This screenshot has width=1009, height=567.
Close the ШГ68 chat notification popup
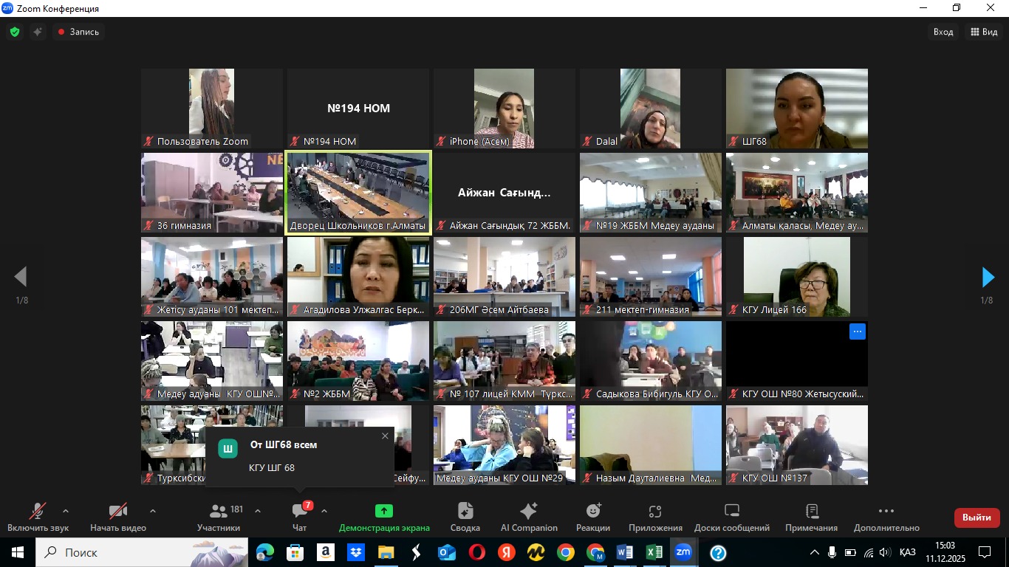click(x=385, y=436)
